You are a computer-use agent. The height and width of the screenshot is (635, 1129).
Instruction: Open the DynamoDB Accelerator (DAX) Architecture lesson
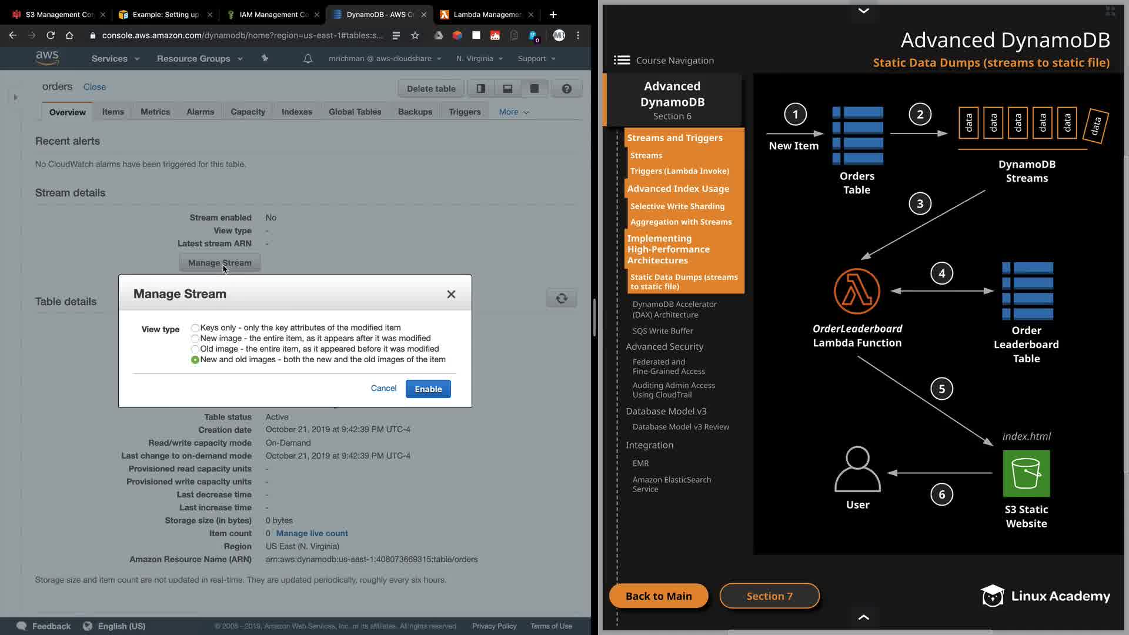coord(674,309)
